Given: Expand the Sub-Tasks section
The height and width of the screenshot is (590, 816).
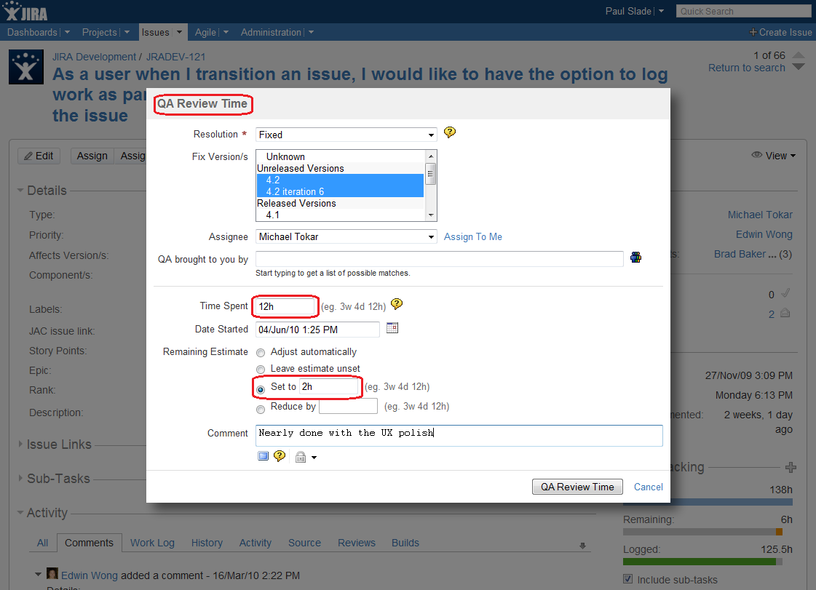Looking at the screenshot, I should pos(20,478).
